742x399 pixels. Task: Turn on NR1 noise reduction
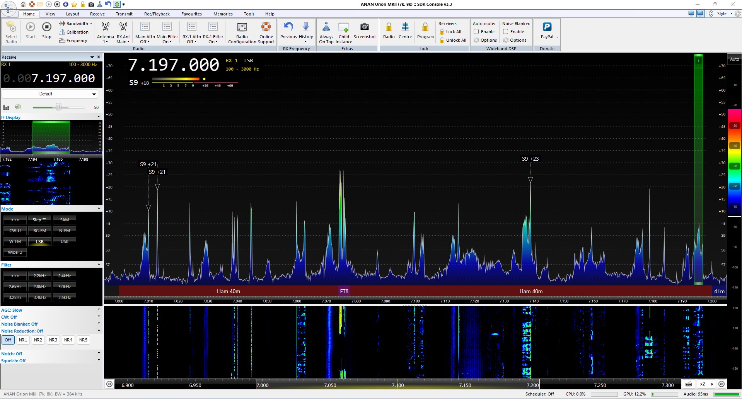coord(23,340)
